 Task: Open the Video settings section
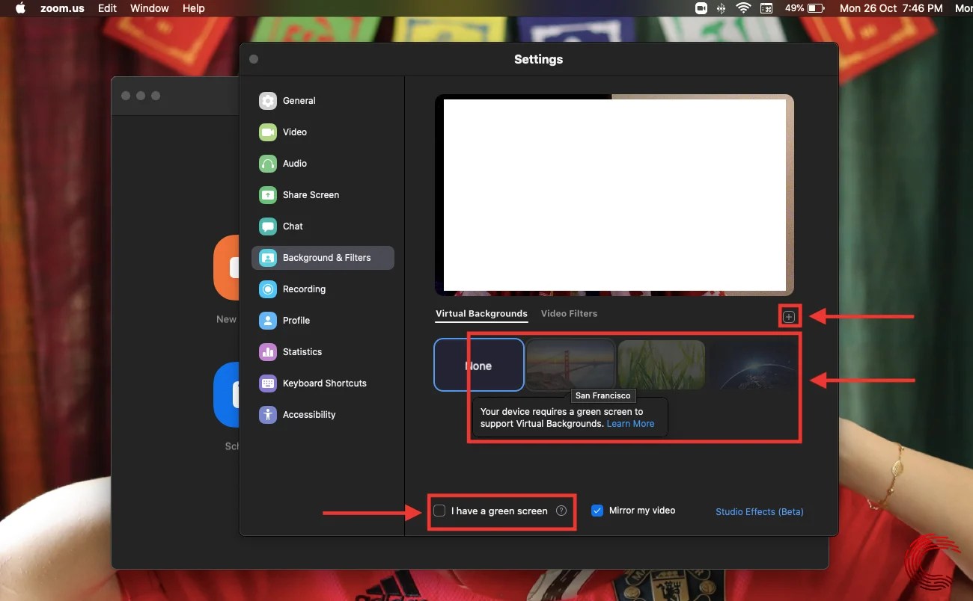point(323,132)
